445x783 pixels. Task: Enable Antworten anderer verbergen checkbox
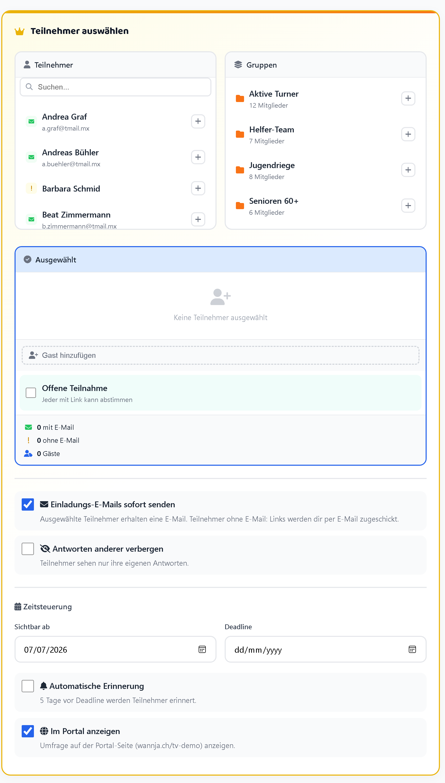click(x=28, y=549)
